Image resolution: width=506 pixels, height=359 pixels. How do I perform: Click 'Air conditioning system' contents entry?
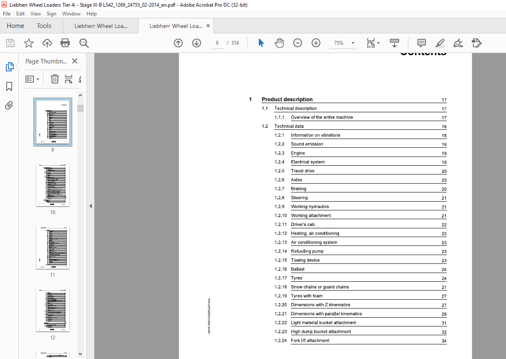[x=314, y=242]
